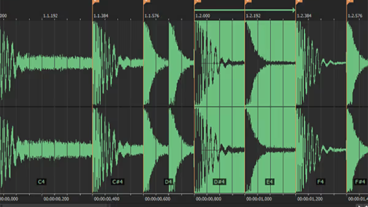Select the orange marker flag at 1.1.576

tap(147, 2)
